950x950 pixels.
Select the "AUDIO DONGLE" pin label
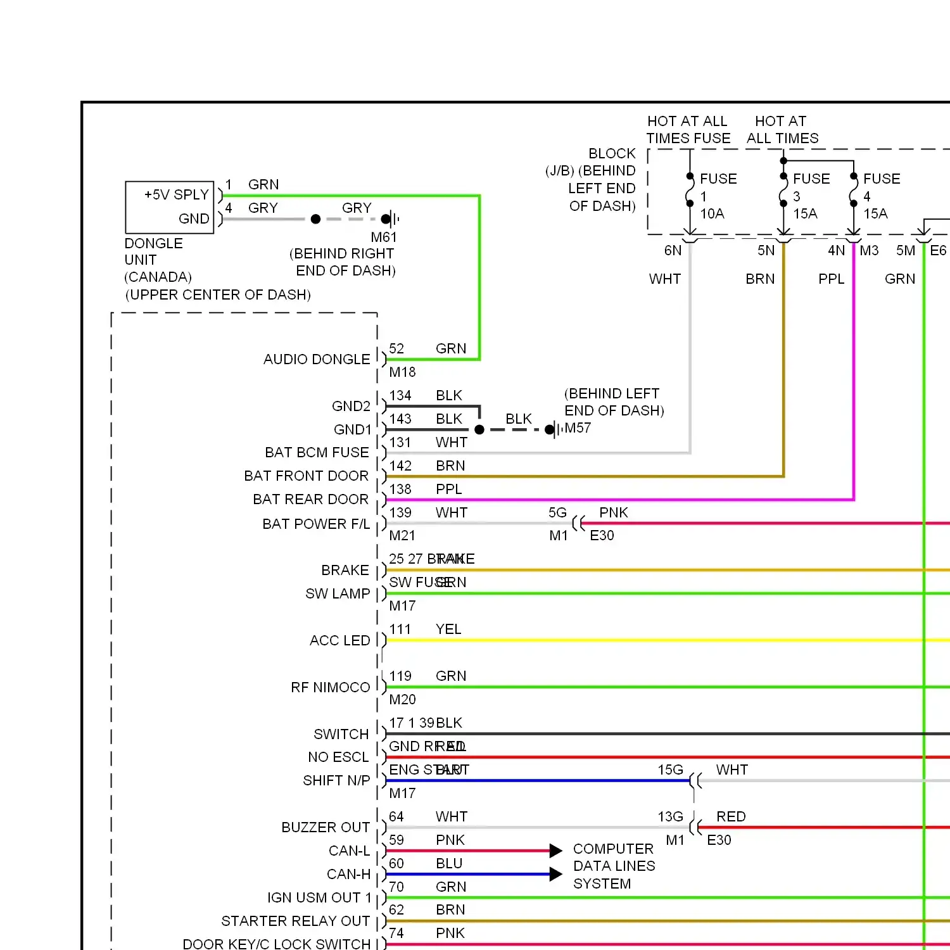pos(317,360)
